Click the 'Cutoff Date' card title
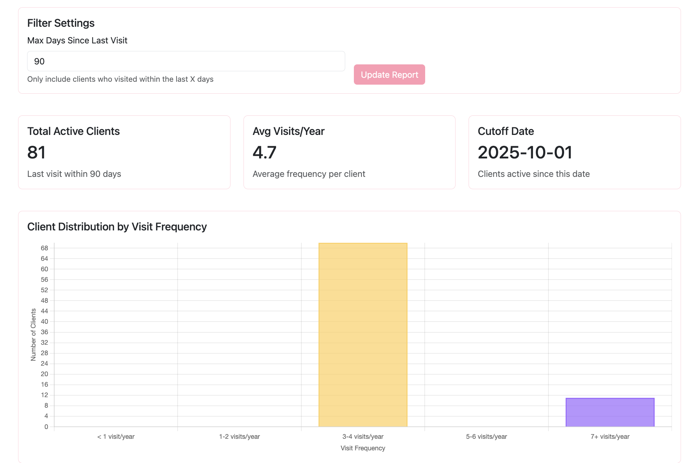Image resolution: width=694 pixels, height=463 pixels. tap(506, 131)
